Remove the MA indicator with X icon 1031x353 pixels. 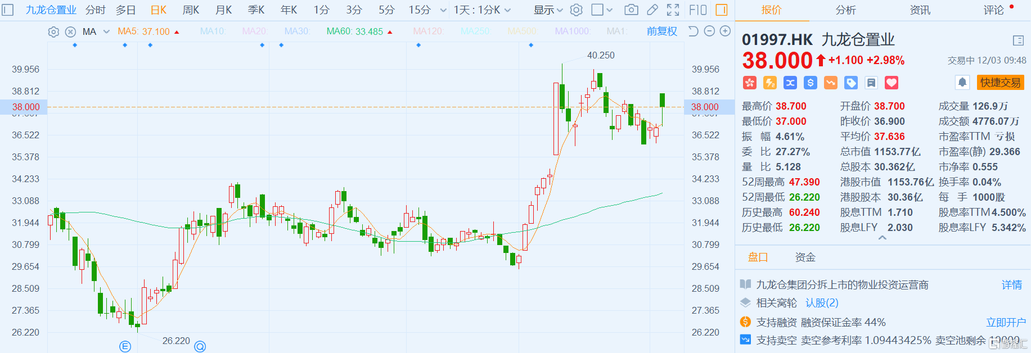[70, 32]
